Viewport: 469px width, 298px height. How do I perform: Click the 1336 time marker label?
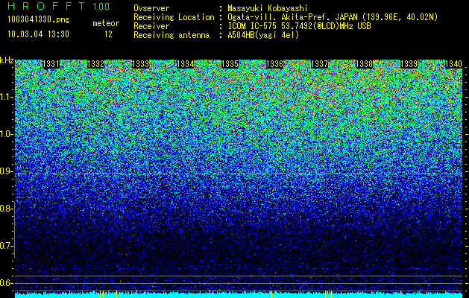[274, 64]
